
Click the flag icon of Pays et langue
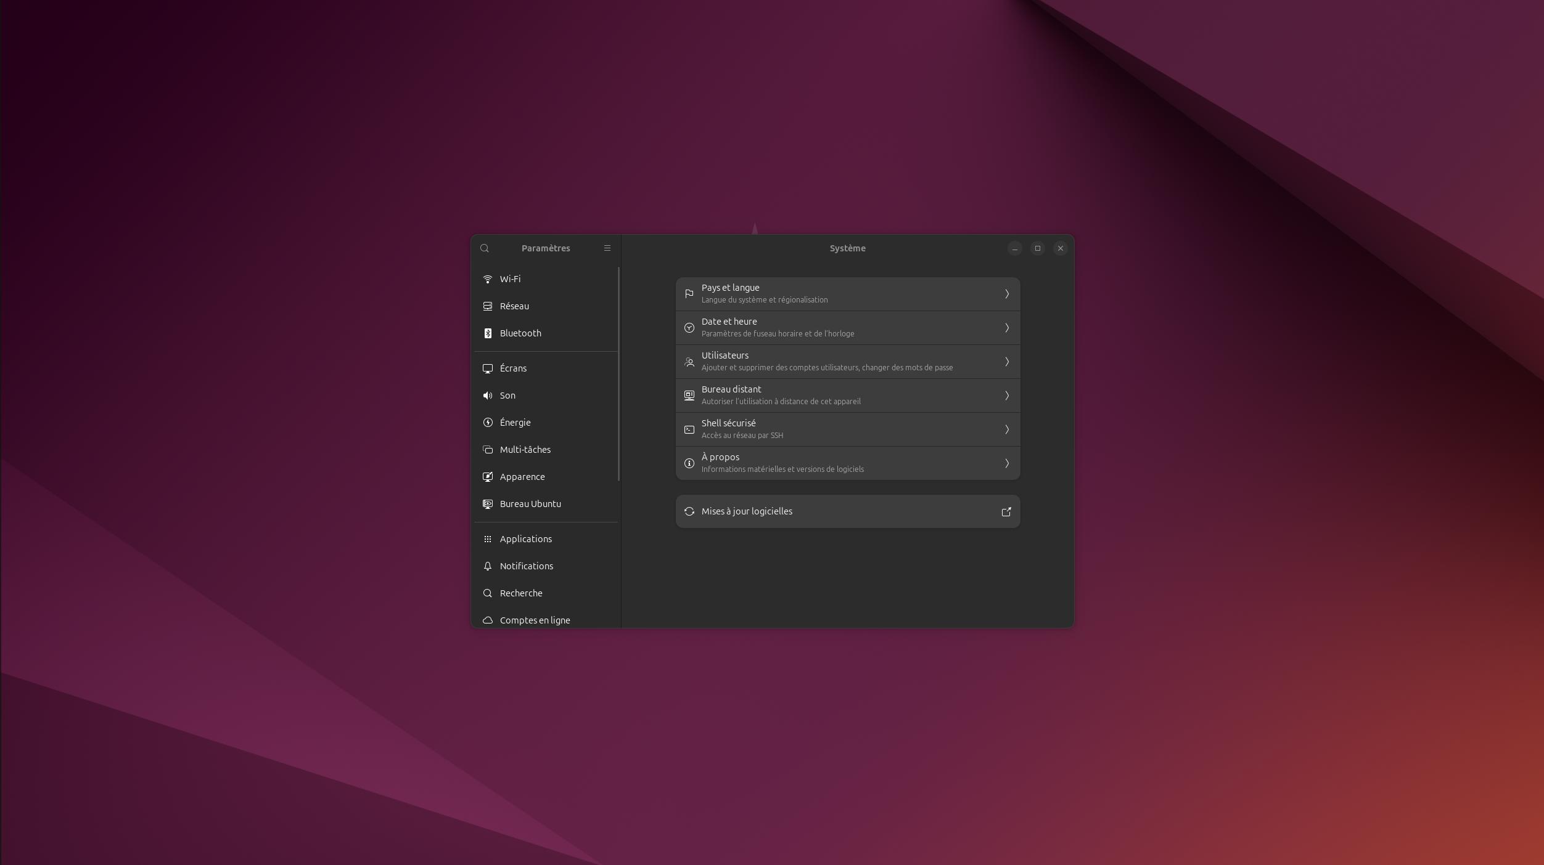(x=689, y=294)
